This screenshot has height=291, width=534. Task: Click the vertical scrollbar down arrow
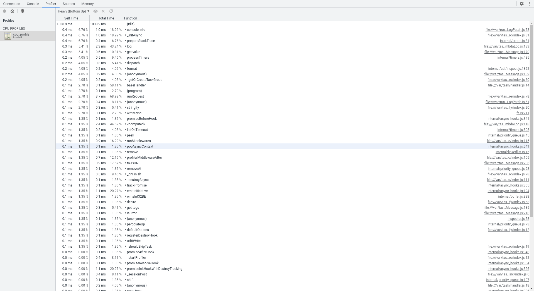click(x=531, y=289)
